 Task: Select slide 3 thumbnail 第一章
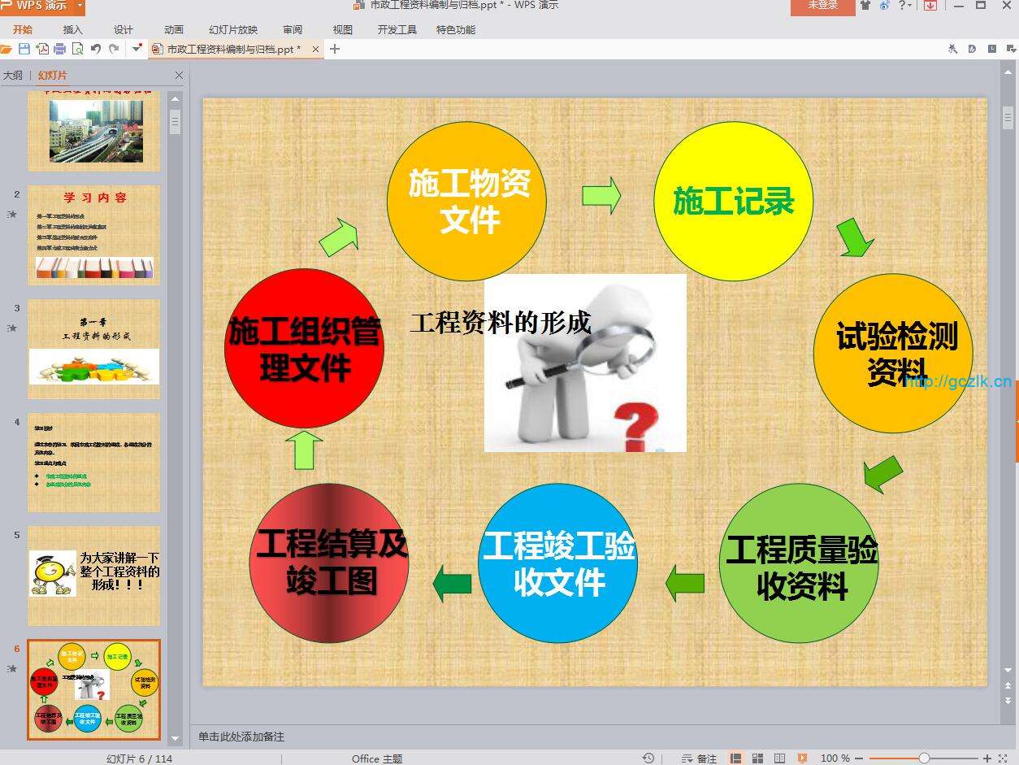coord(93,349)
